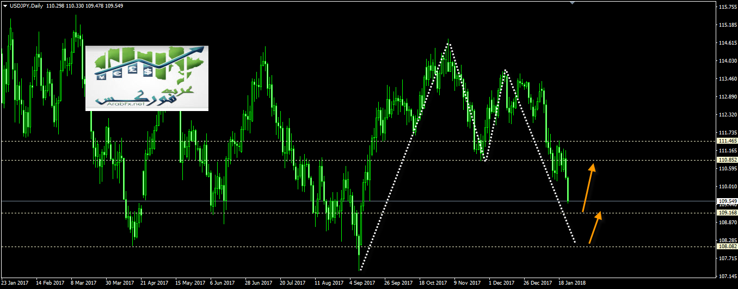Image resolution: width=738 pixels, height=289 pixels.
Task: Click the 111.465 price level label
Action: pyautogui.click(x=727, y=141)
